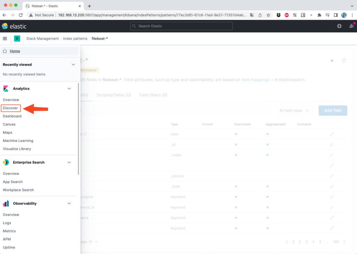Open a new browser tab
Screen dimensions: 357x254
(90, 6)
